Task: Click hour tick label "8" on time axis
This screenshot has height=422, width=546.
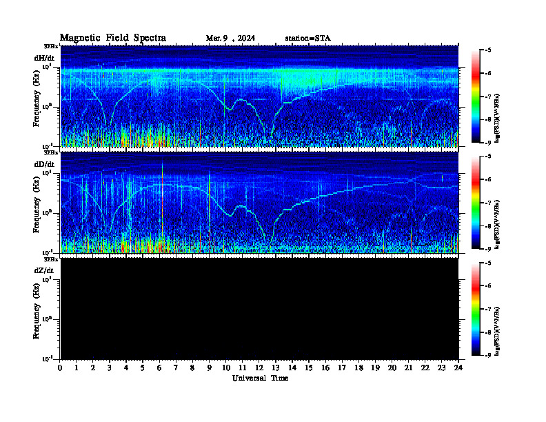Action: point(192,368)
